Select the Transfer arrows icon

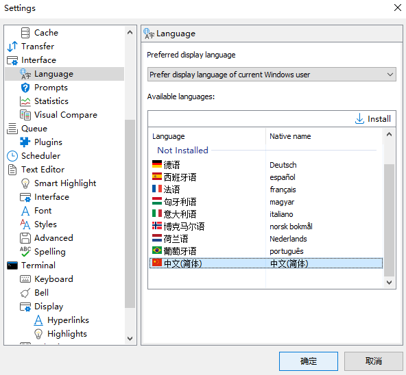[x=12, y=47]
